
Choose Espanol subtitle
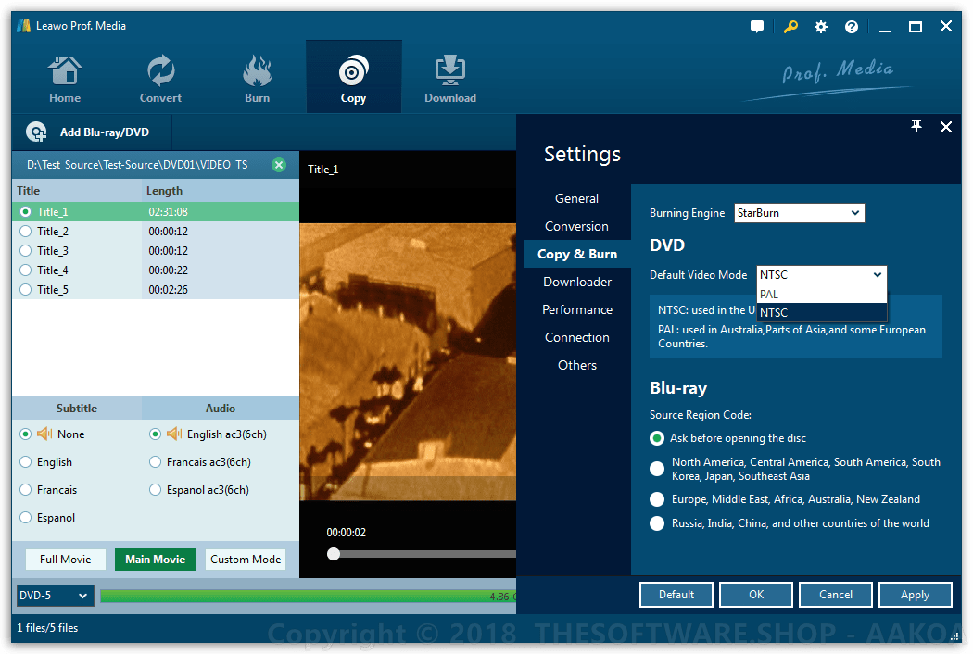click(25, 518)
